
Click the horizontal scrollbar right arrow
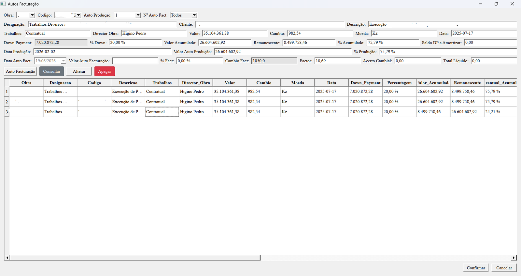(514, 258)
